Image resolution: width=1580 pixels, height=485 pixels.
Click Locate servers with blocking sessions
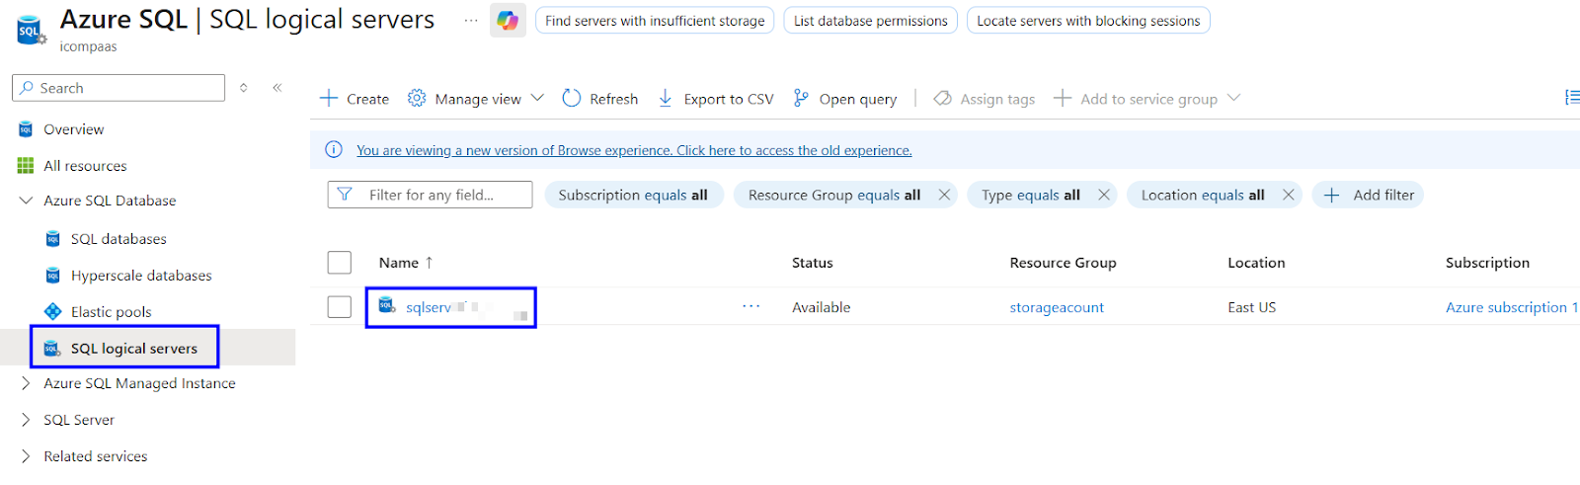(x=1088, y=21)
